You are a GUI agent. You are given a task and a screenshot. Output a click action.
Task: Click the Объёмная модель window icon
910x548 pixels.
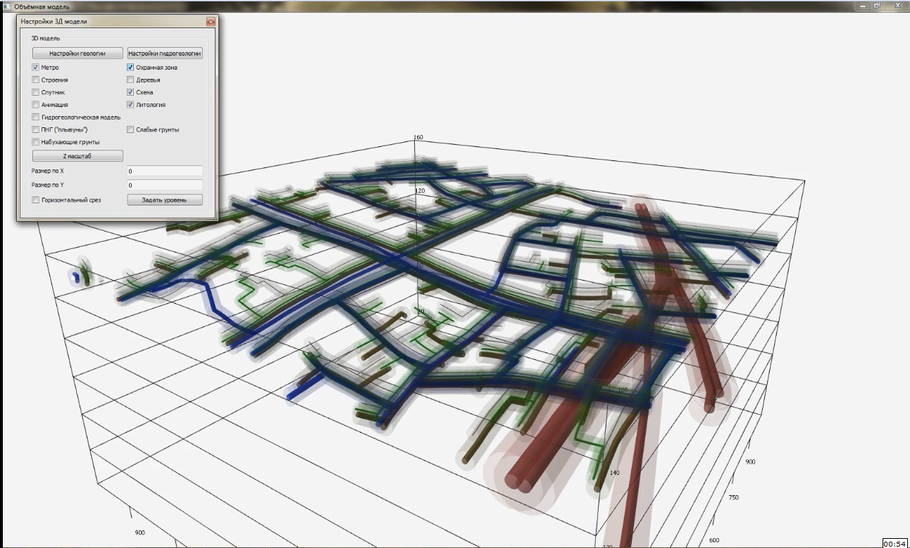tap(6, 6)
